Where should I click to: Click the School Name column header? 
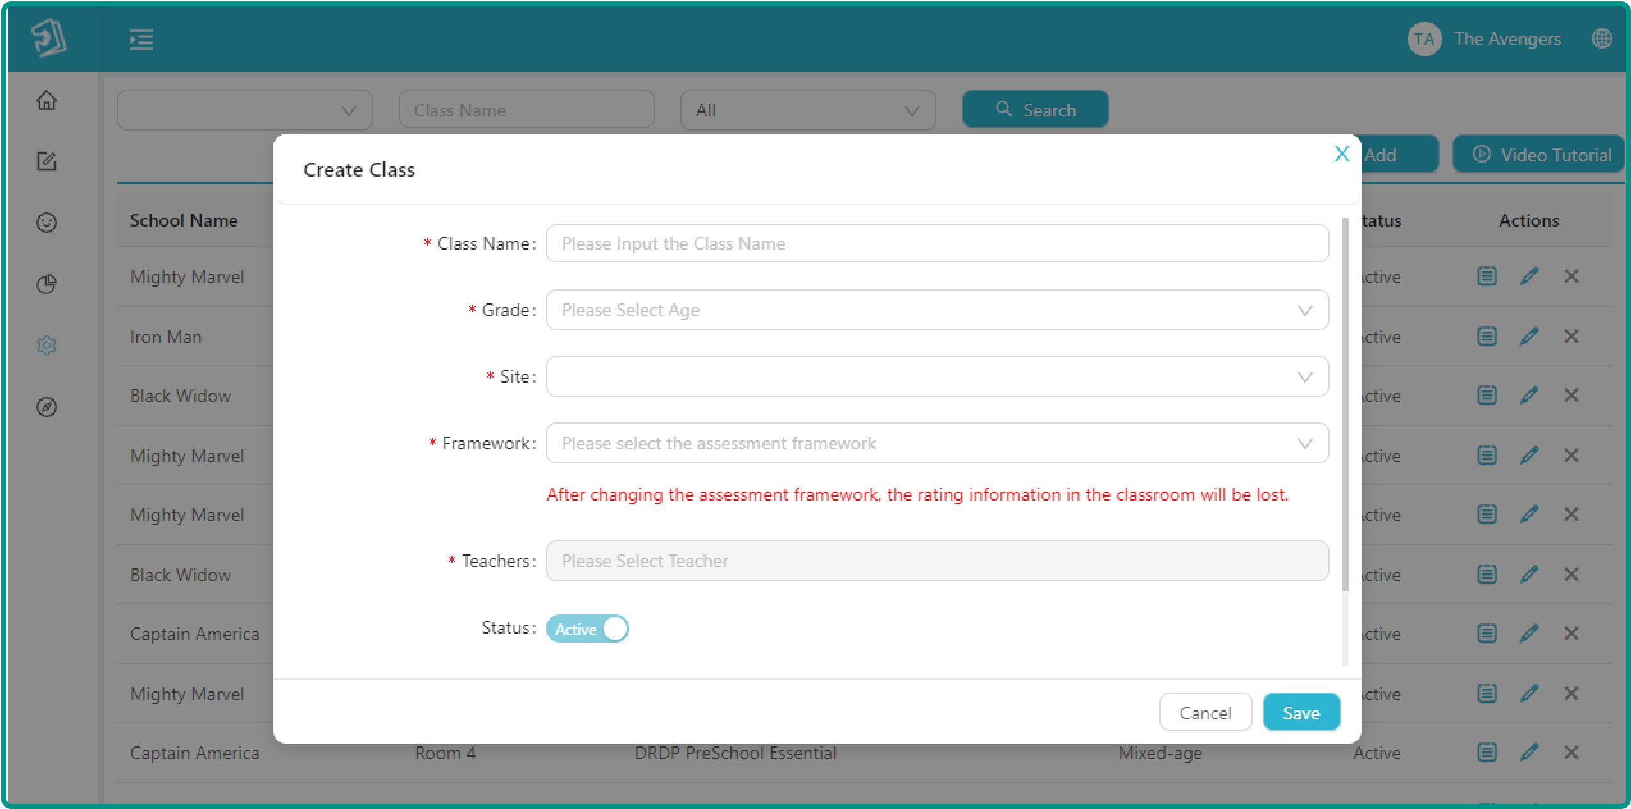(184, 221)
